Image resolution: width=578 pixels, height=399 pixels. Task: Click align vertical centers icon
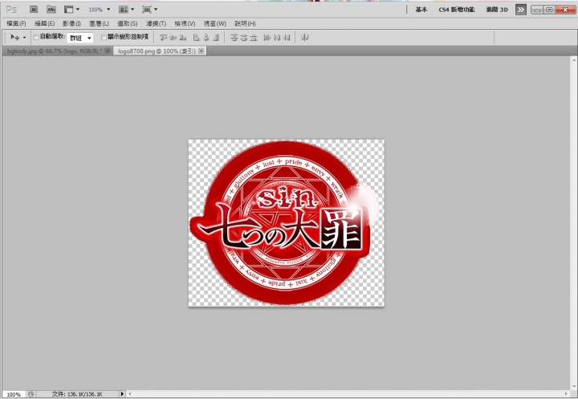173,37
